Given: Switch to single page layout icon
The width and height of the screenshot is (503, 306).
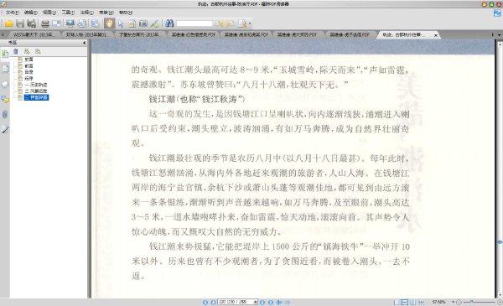Looking at the screenshot, I should coord(397,302).
